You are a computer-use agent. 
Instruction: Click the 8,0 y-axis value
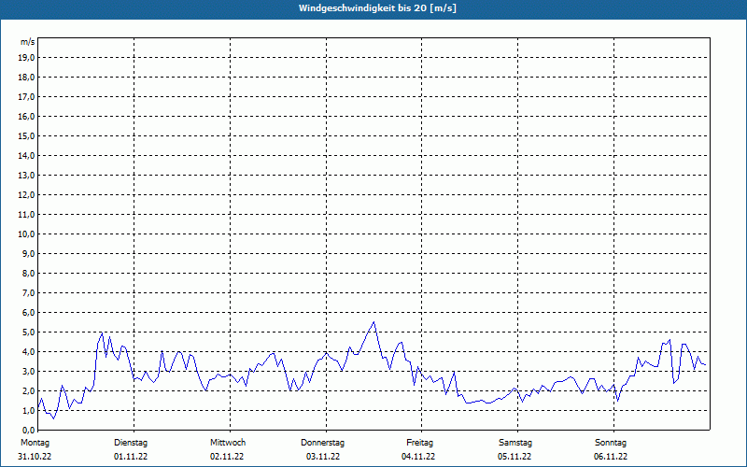(28, 273)
